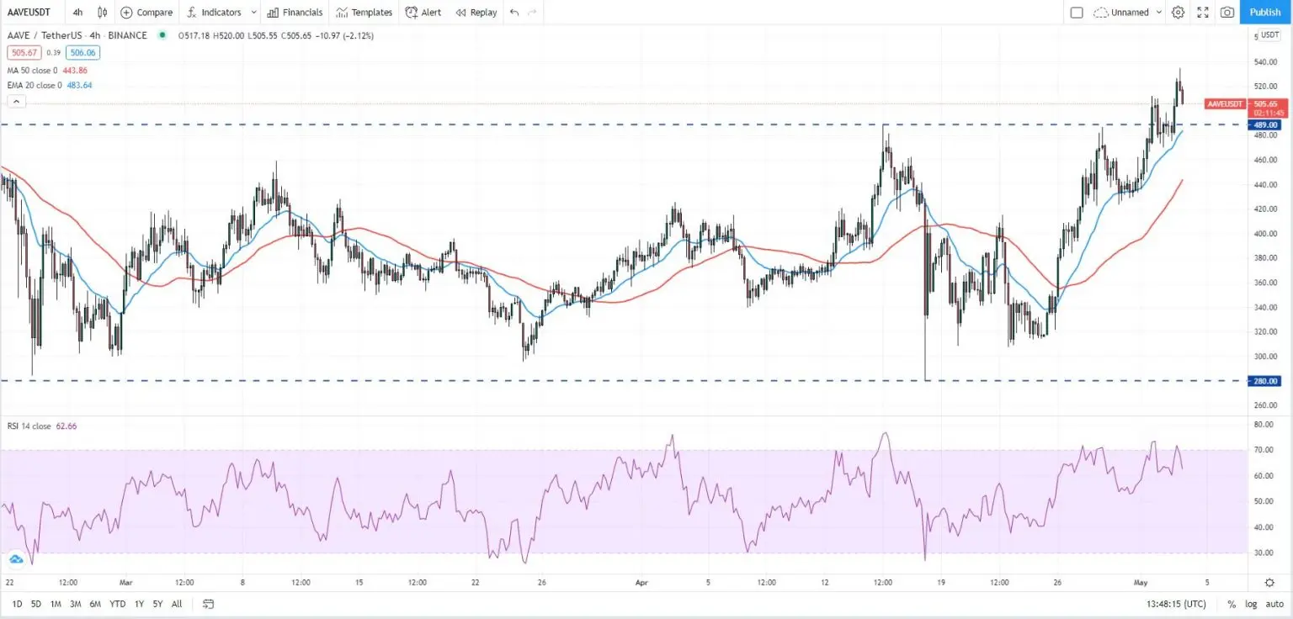The width and height of the screenshot is (1293, 619).
Task: Collapse the indicator legend with chevron
Action: (16, 101)
